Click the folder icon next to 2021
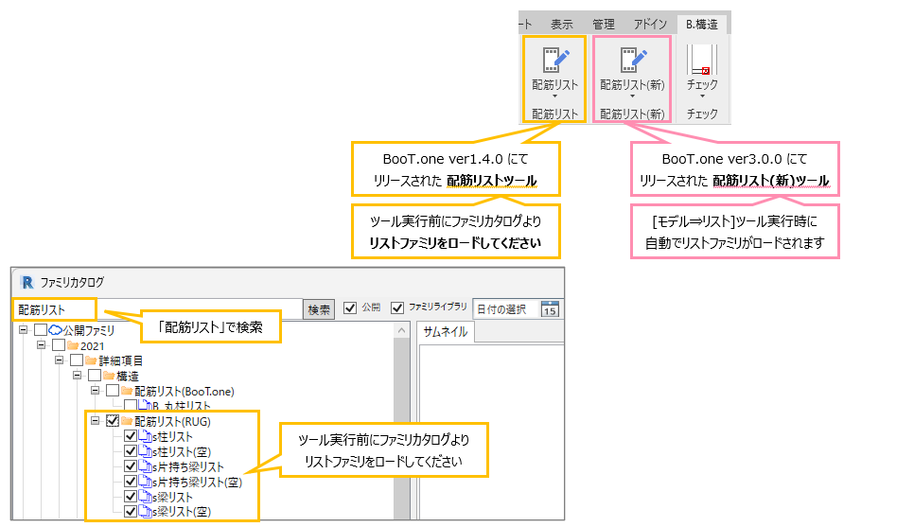Screen dimensions: 914x527 pyautogui.click(x=73, y=345)
